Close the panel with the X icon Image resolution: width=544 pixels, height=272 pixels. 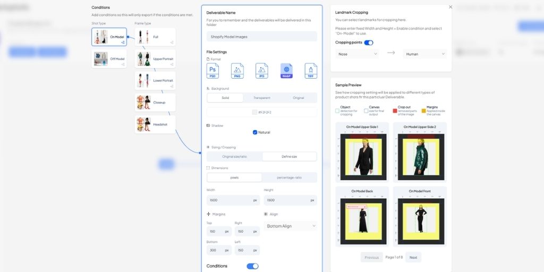[450, 7]
